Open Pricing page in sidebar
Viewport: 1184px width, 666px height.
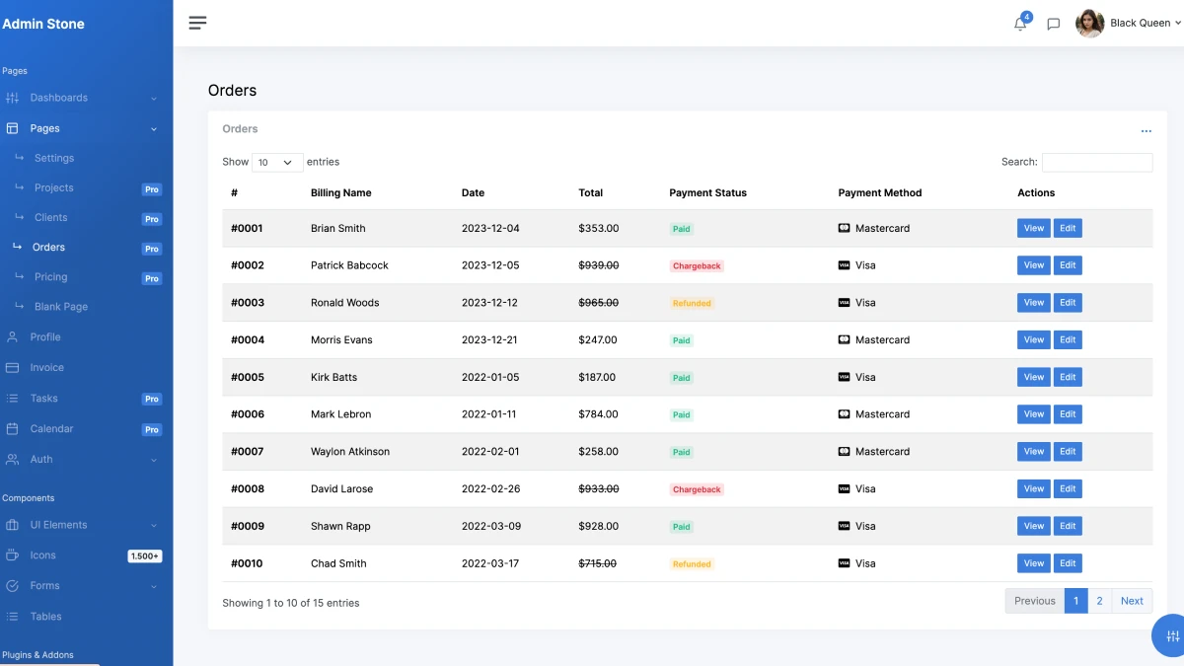click(51, 277)
